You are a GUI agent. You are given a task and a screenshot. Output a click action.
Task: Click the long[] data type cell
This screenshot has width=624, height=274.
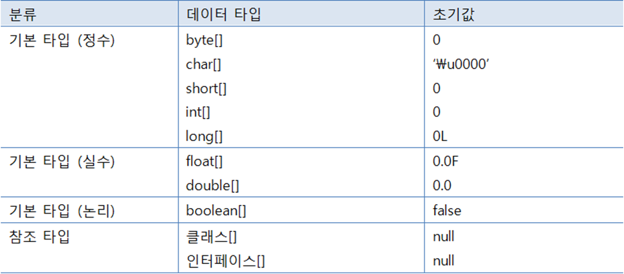[203, 136]
